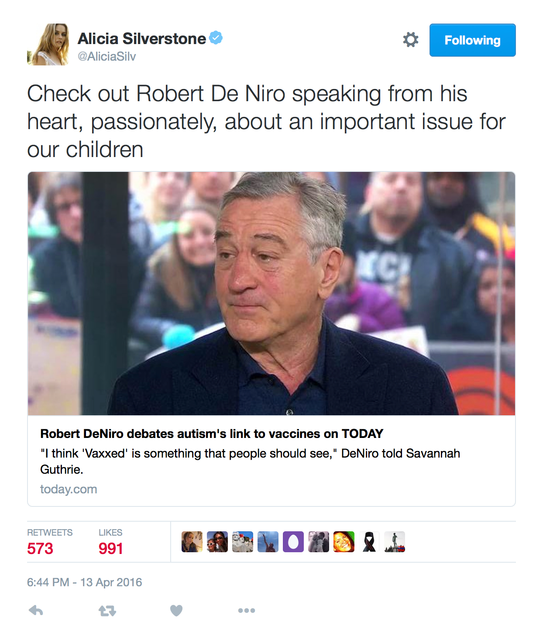
Task: Open the Robert DeNiro article preview image
Action: (271, 294)
